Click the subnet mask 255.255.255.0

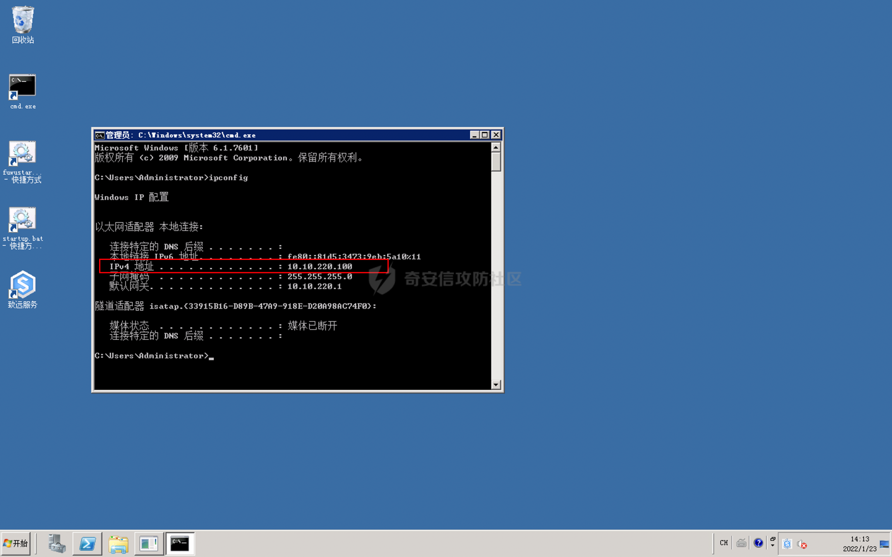[x=320, y=277]
